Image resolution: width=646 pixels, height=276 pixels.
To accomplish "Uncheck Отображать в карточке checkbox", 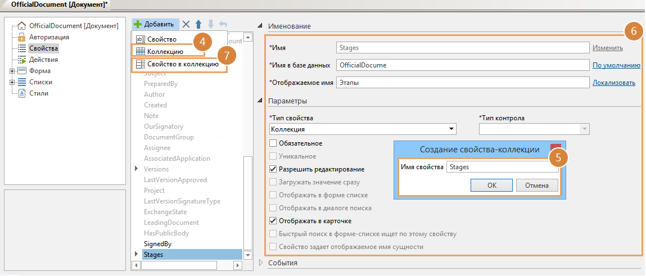I will pyautogui.click(x=273, y=221).
